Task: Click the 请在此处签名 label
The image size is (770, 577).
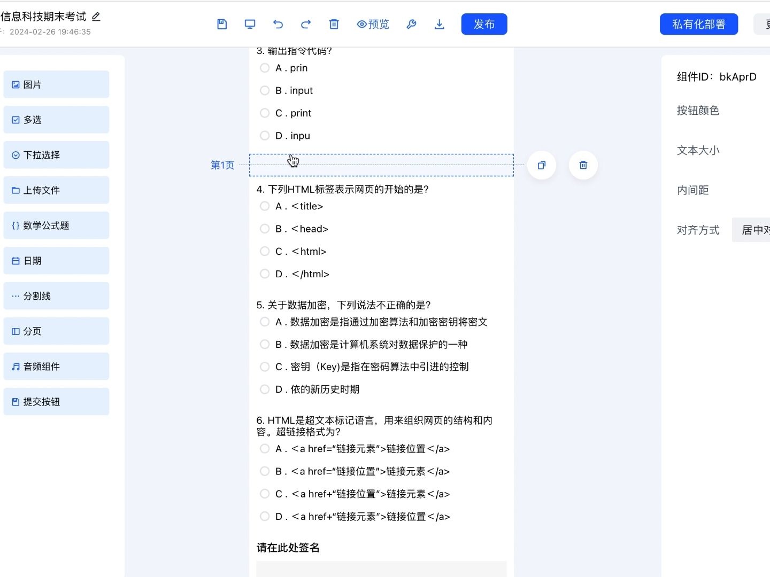Action: 288,548
